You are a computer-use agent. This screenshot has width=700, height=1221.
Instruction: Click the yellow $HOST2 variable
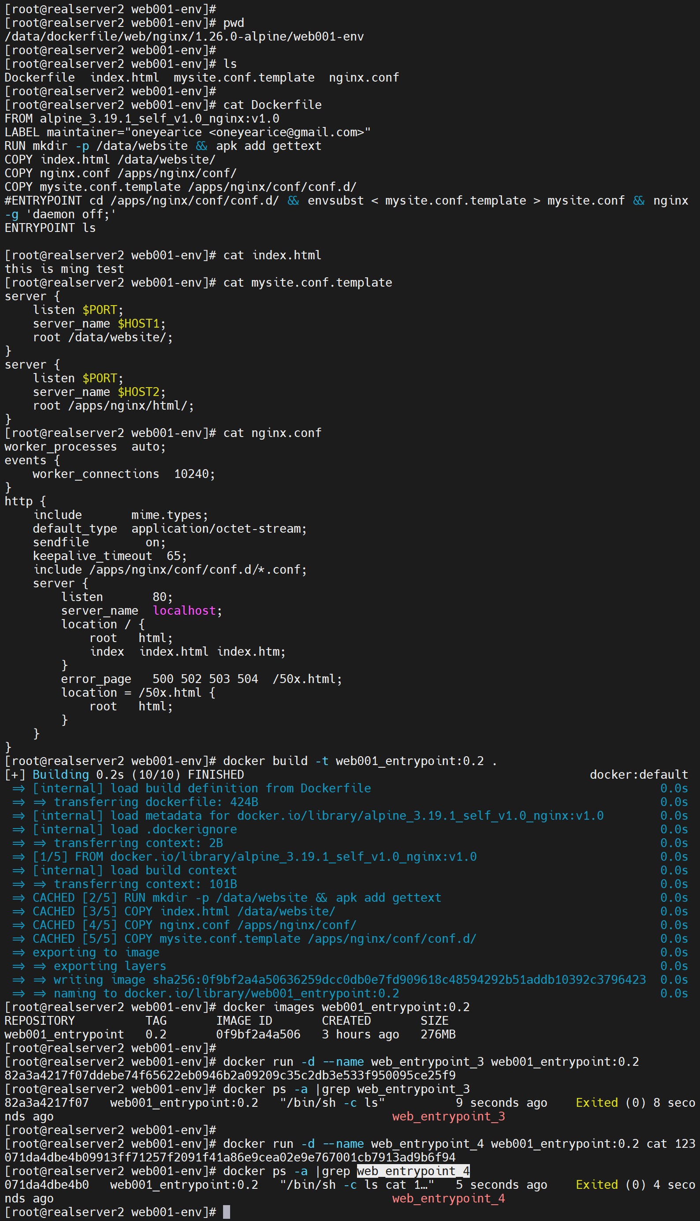(x=138, y=392)
